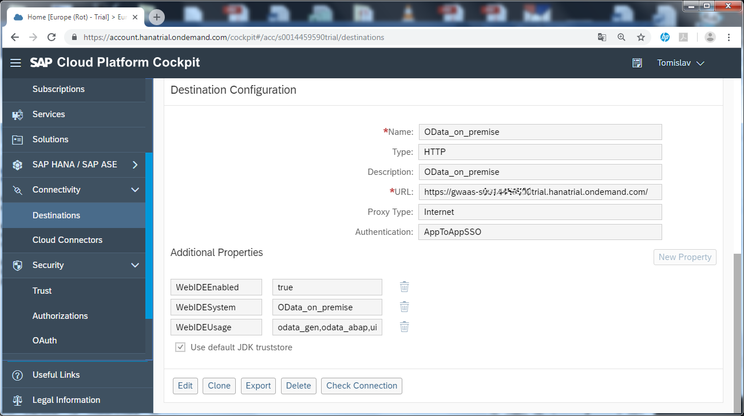Image resolution: width=744 pixels, height=416 pixels.
Task: Click the Check Connection button
Action: point(361,386)
